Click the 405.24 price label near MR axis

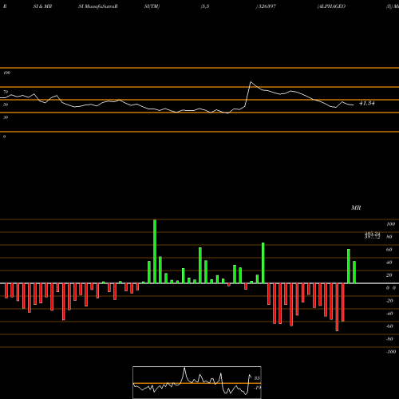(372, 234)
